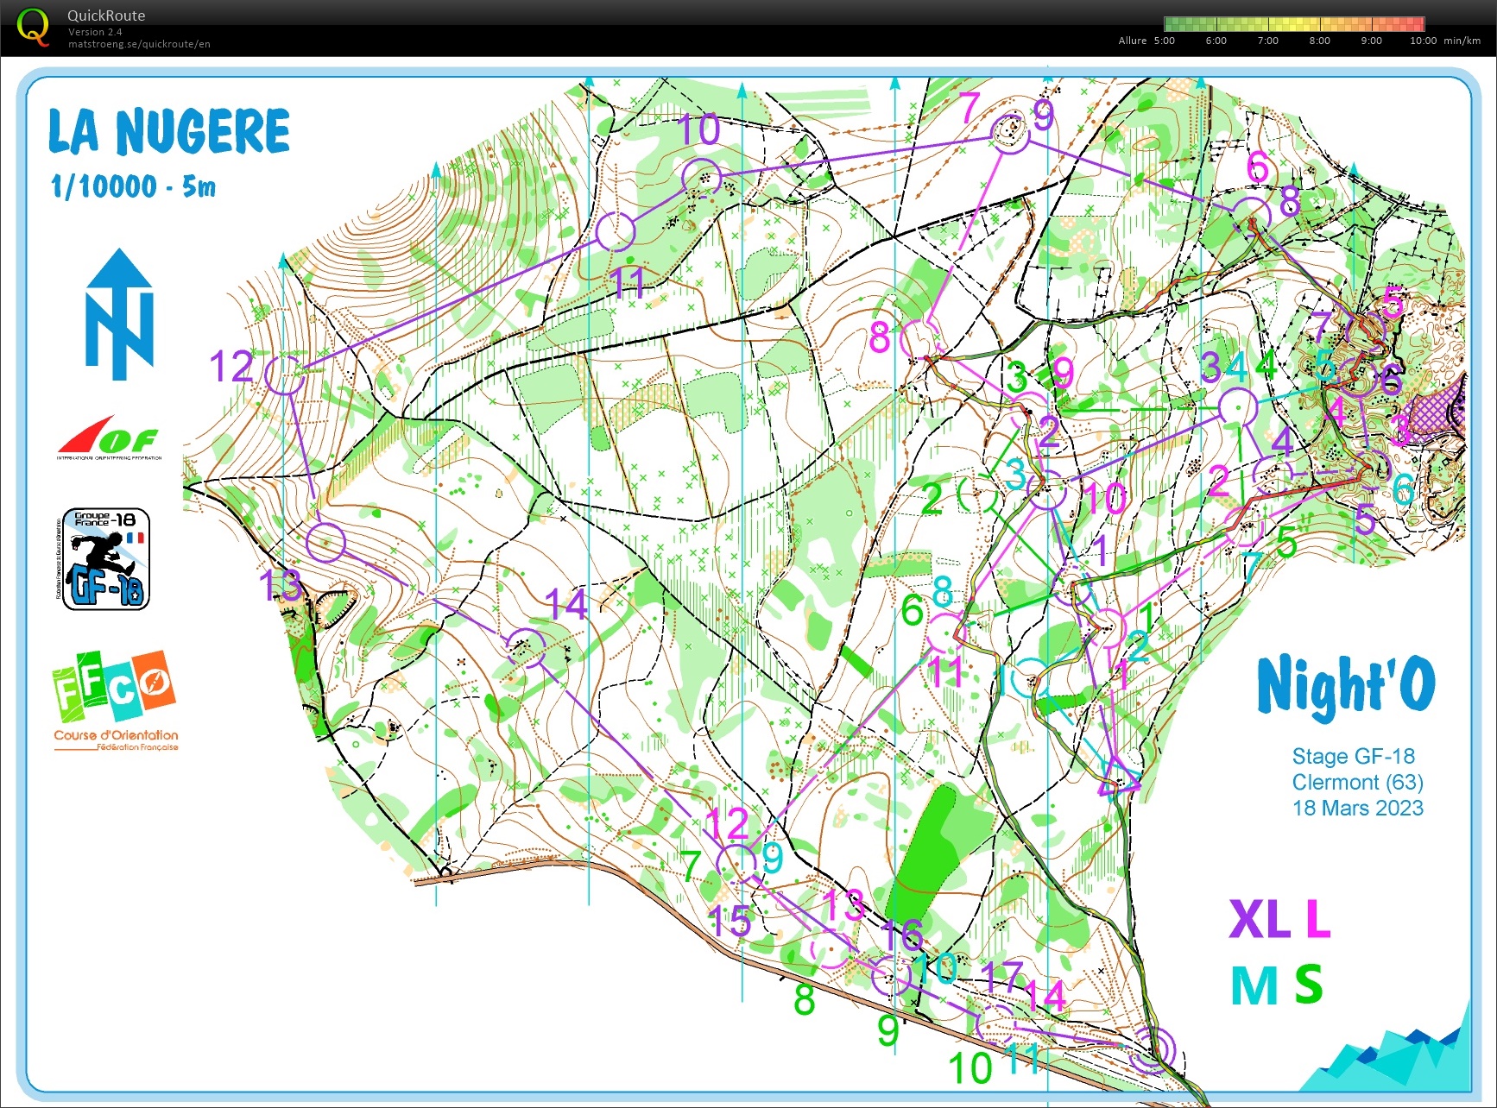Click the 'QuickRoute' application title text
This screenshot has height=1108, width=1497.
(x=106, y=16)
